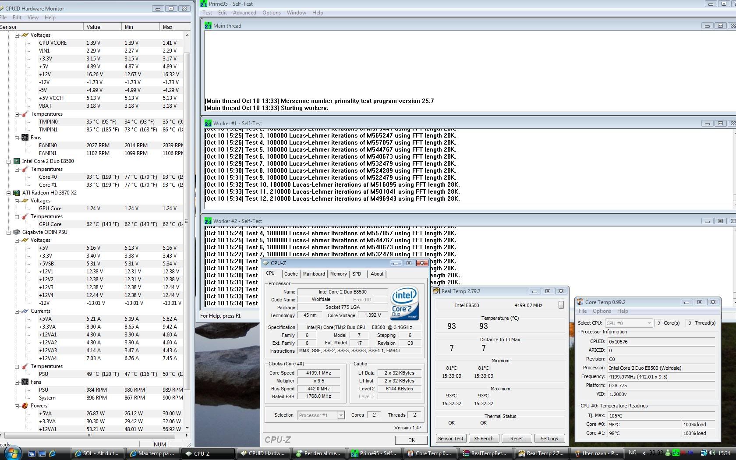Screen dimensions: 736x460
Task: Open the View menu in HWMonitor
Action: click(33, 18)
